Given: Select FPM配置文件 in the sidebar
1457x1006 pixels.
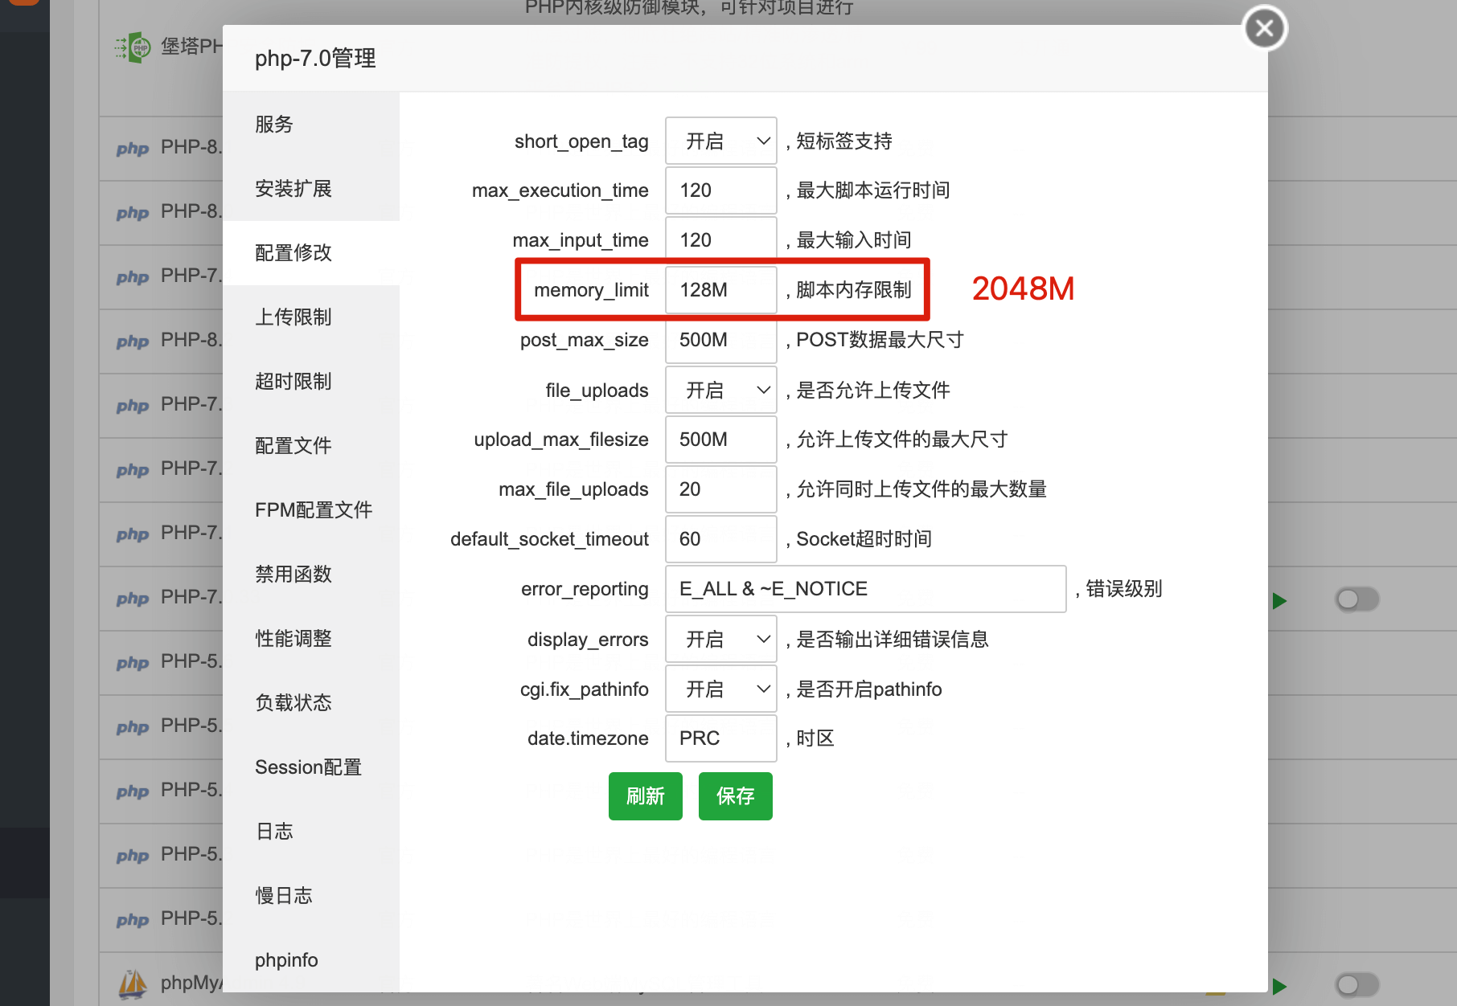Looking at the screenshot, I should (311, 510).
